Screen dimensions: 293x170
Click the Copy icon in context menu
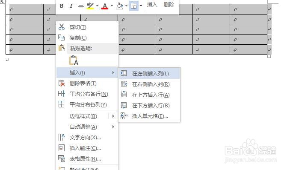point(62,37)
